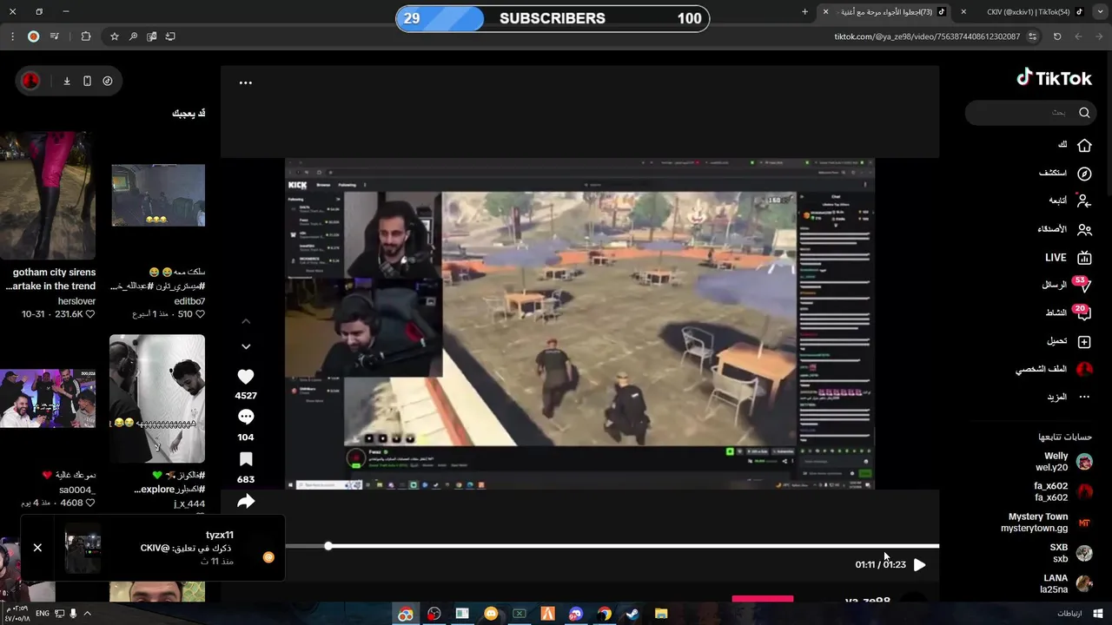Viewport: 1112px width, 625px height.
Task: Open the Explore (استكشف) page
Action: (x=1065, y=174)
